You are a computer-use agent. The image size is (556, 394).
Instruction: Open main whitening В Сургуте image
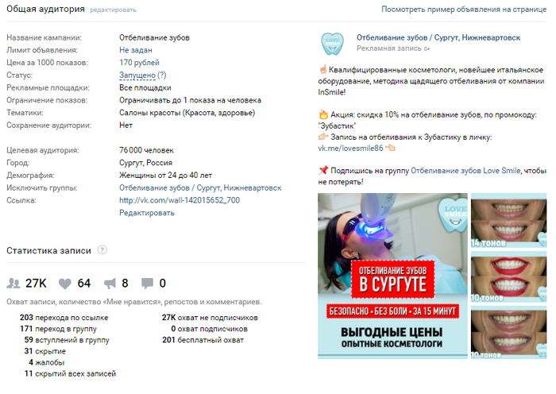click(x=392, y=276)
